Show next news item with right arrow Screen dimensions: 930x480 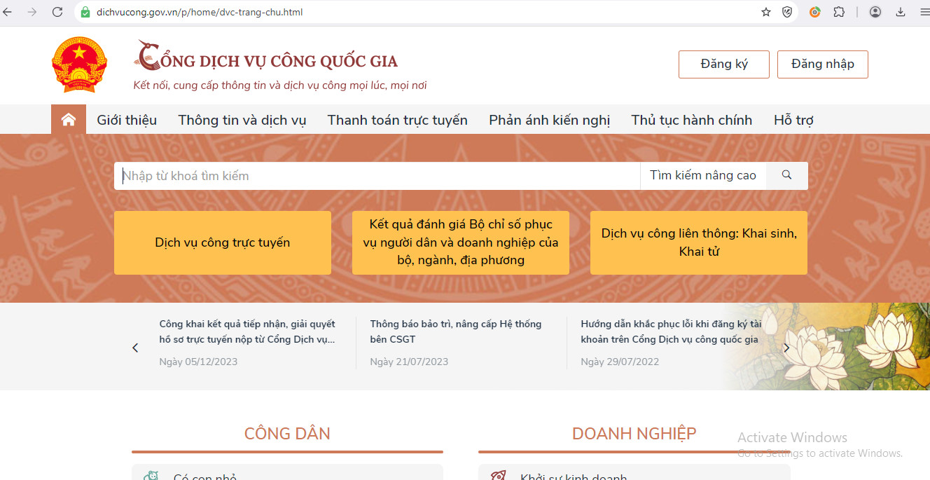click(786, 348)
